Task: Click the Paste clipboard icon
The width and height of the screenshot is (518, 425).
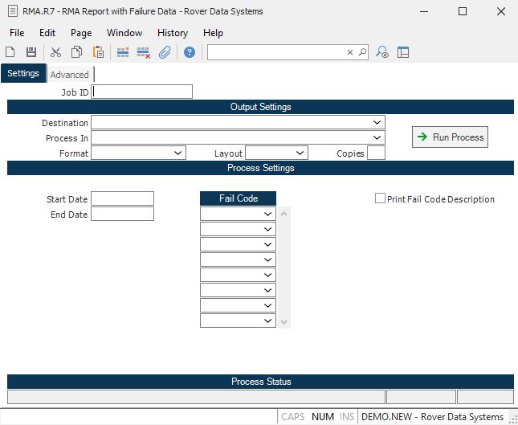Action: pos(98,52)
